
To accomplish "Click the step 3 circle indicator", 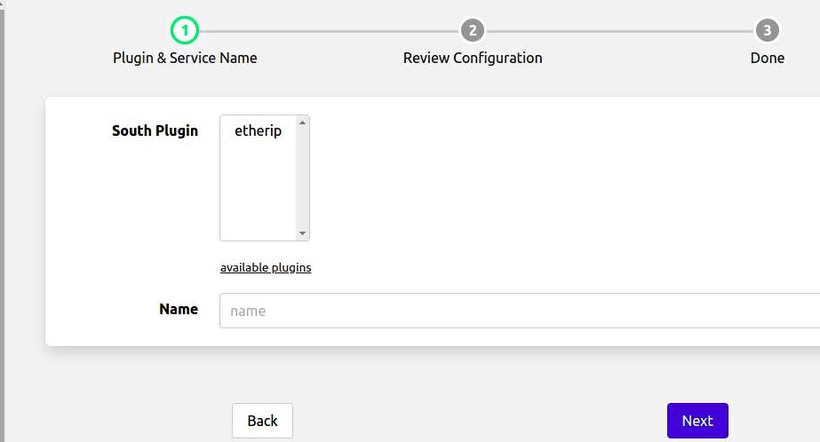I will tap(767, 31).
